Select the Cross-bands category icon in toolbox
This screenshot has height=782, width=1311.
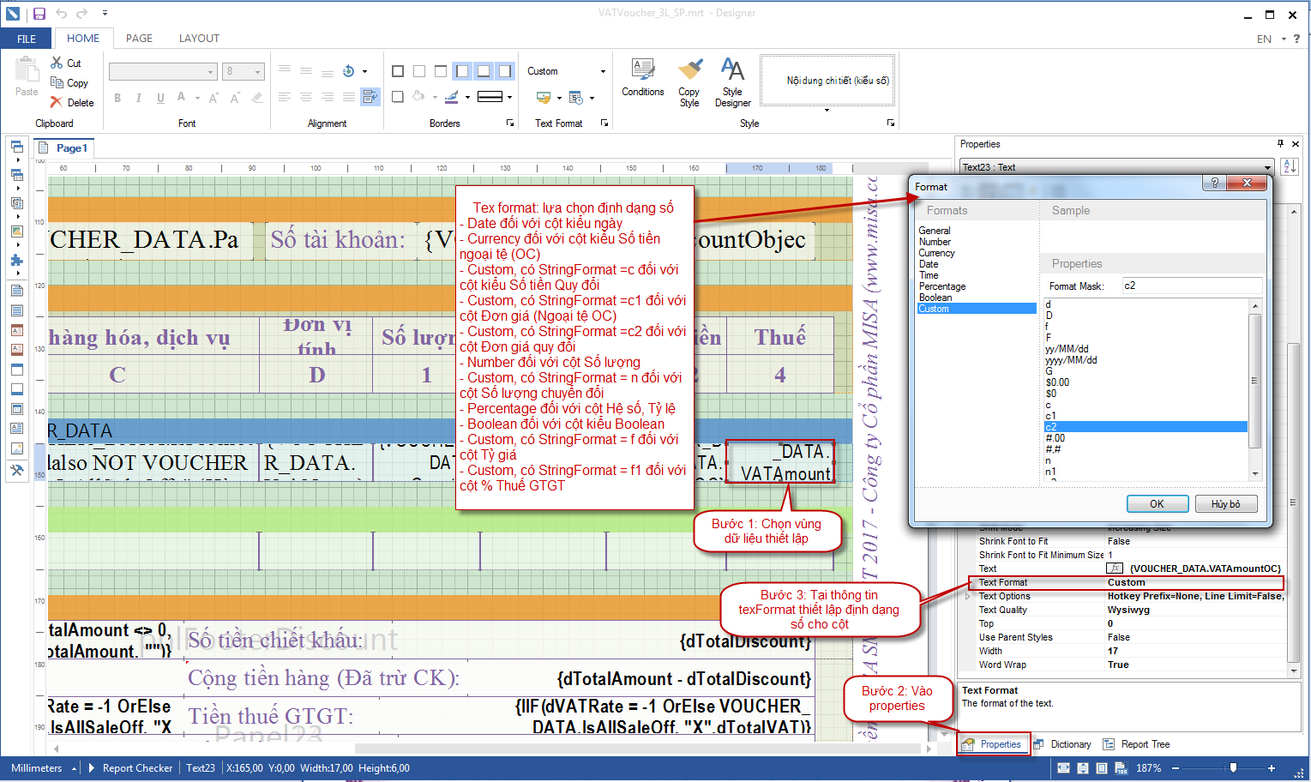point(16,175)
